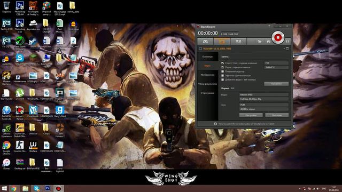Open the EAM and PSE folder
The height and width of the screenshot is (192, 342).
tap(33, 164)
